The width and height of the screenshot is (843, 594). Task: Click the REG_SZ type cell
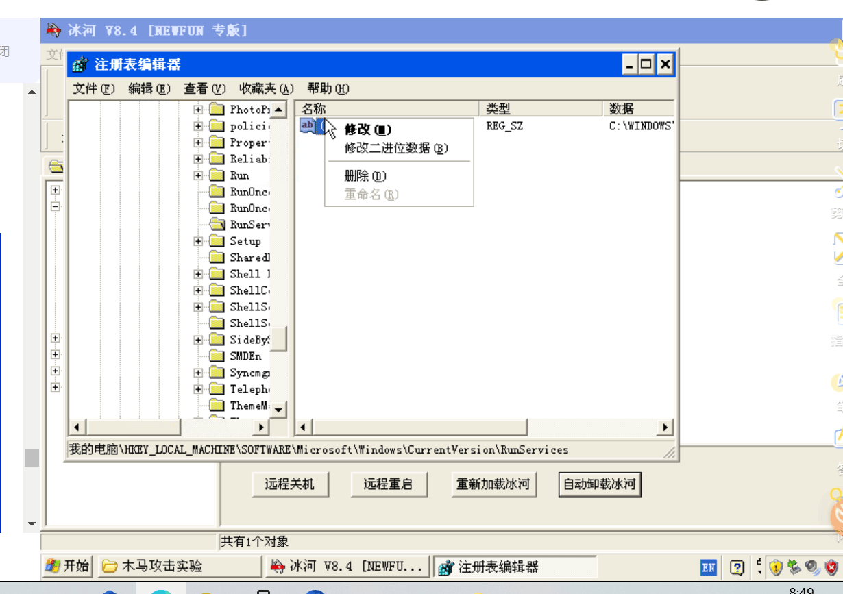(x=504, y=126)
